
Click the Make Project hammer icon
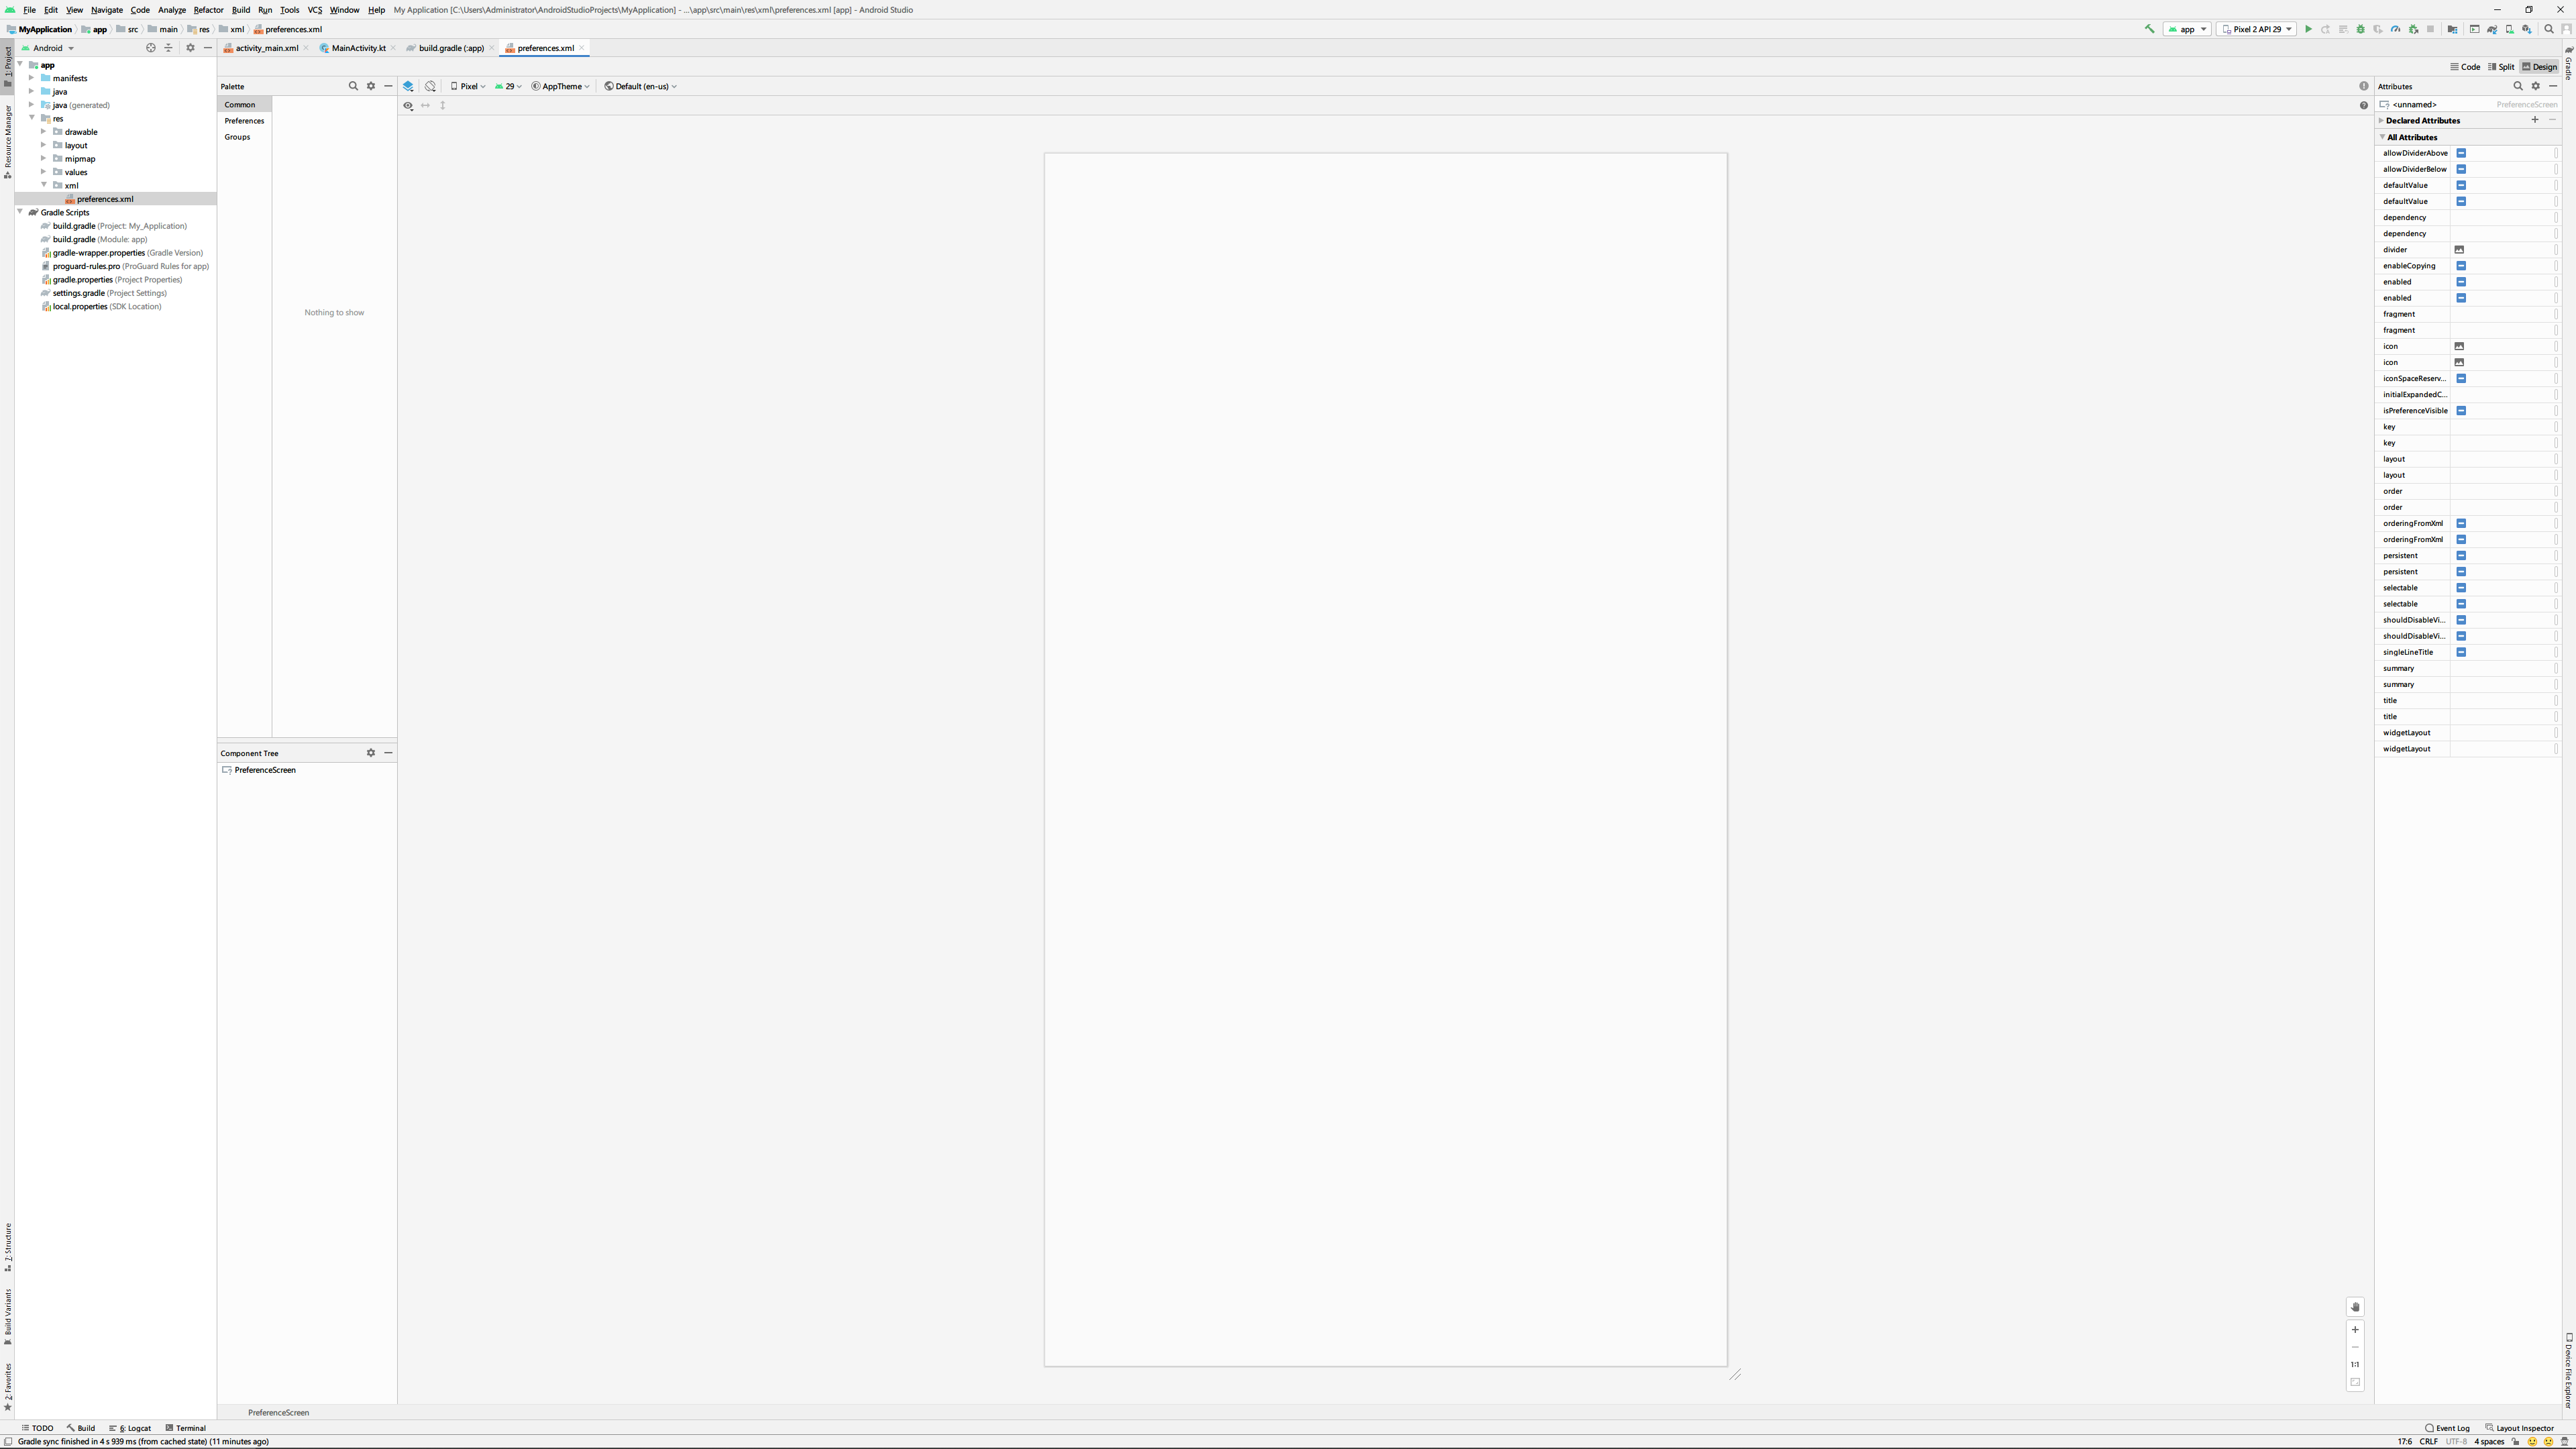pyautogui.click(x=2149, y=29)
